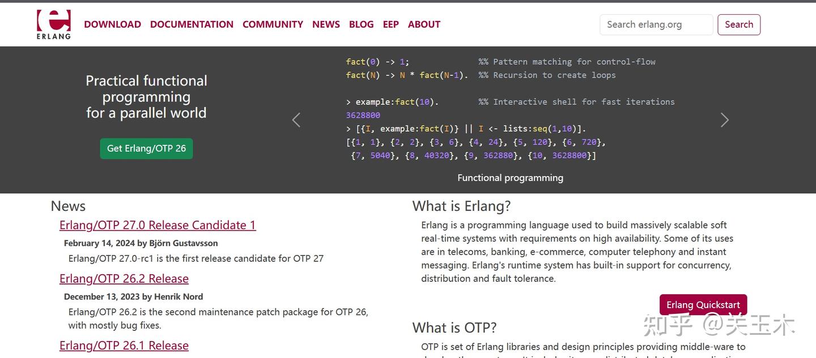
Task: Navigate to the ABOUT page
Action: (x=424, y=24)
